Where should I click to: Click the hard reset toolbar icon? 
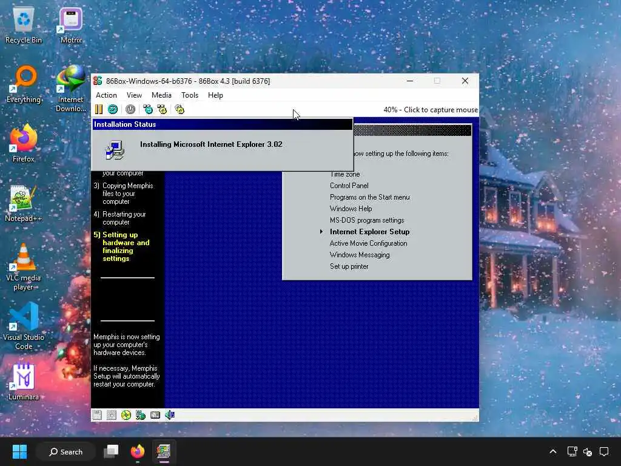(x=113, y=109)
